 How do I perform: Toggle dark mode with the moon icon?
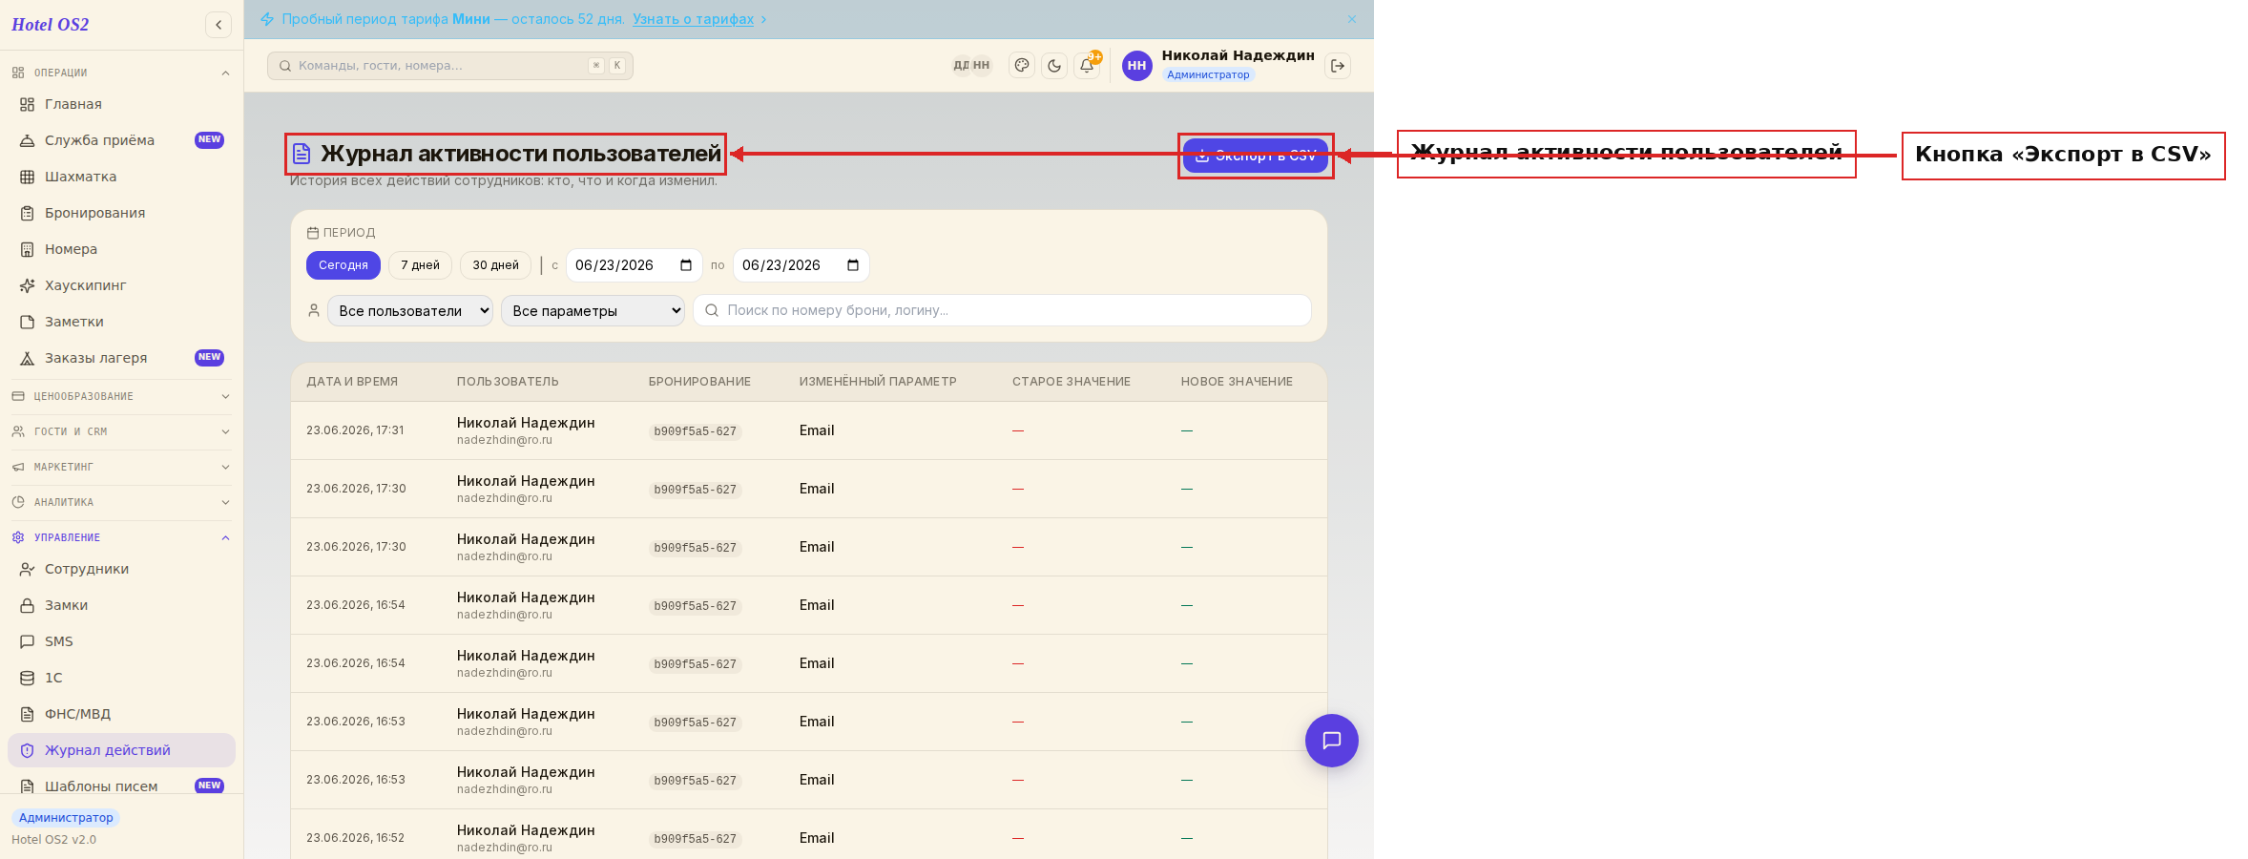pos(1054,66)
